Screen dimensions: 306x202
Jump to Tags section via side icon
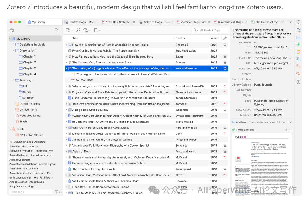click(298, 66)
